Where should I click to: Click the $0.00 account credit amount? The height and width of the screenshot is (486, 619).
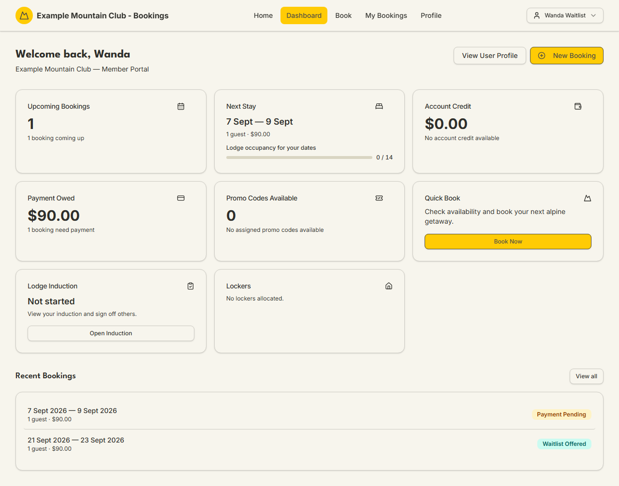coord(446,124)
